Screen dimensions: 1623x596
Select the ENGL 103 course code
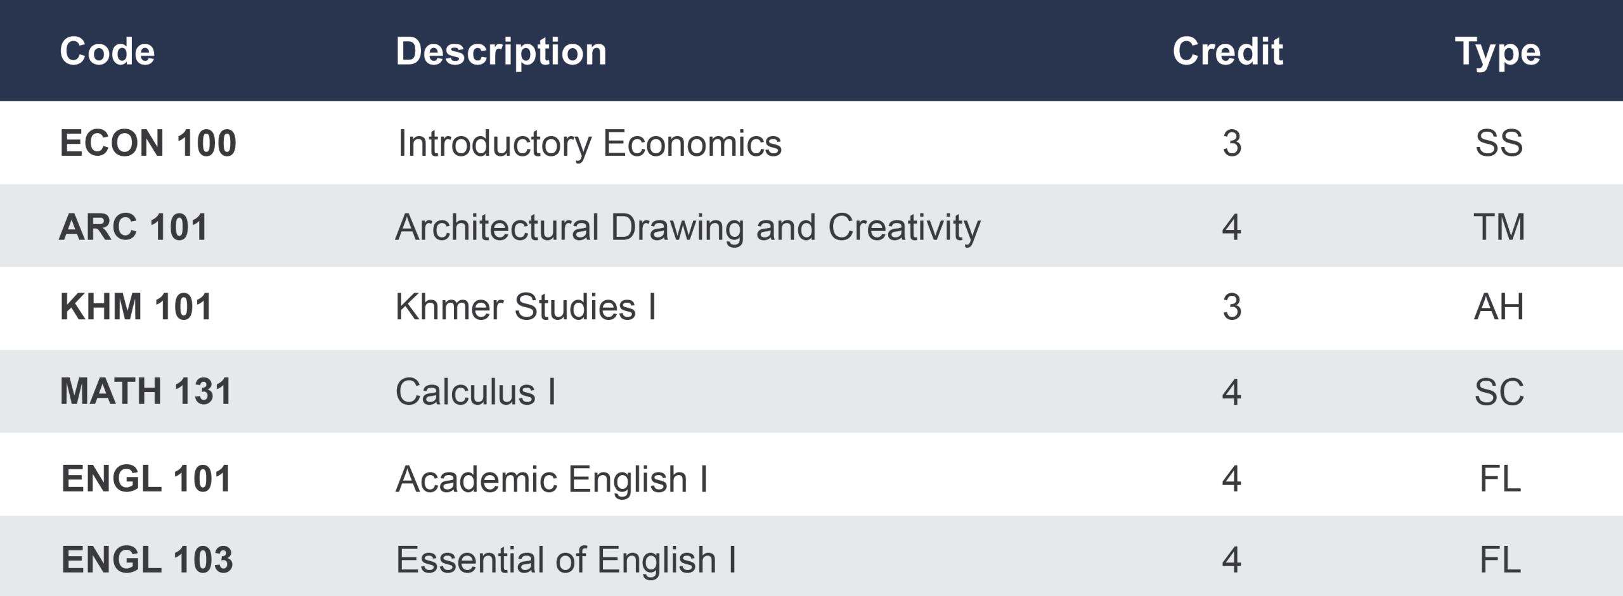click(147, 560)
